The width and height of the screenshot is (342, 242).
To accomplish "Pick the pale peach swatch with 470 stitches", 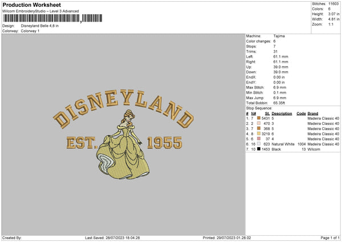I will (259, 123).
